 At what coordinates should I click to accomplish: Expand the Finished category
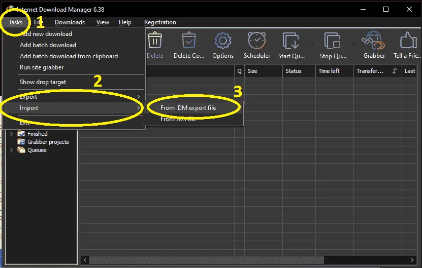pyautogui.click(x=12, y=134)
